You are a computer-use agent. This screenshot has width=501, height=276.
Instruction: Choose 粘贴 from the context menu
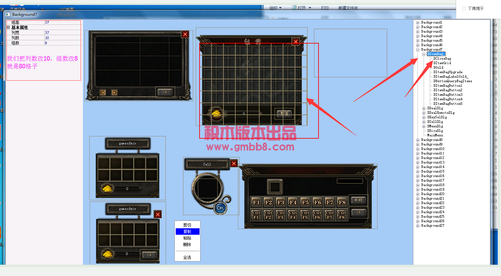pos(187,238)
